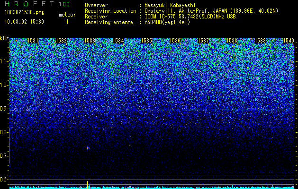Click the 1.0 frequency axis label
298x189 pixels.
[x=3, y=86]
